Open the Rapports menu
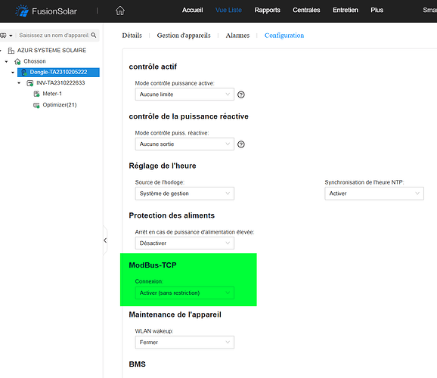Viewport: 437px width, 378px height. point(267,10)
